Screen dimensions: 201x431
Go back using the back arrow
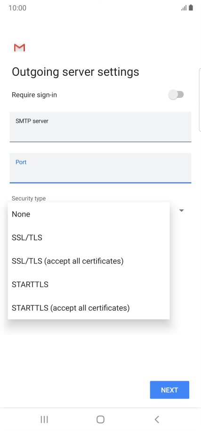157,419
